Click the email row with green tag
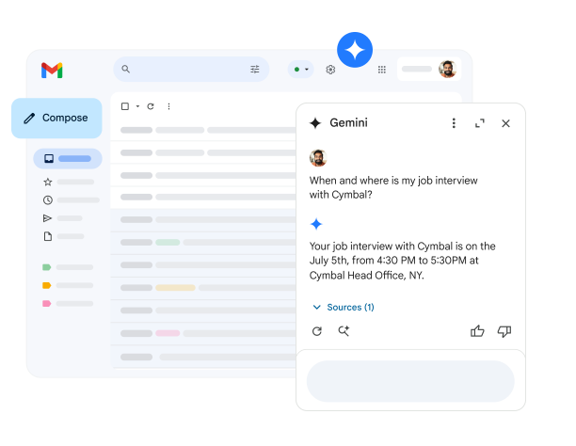Viewport: 576px width, 446px height. click(x=203, y=243)
